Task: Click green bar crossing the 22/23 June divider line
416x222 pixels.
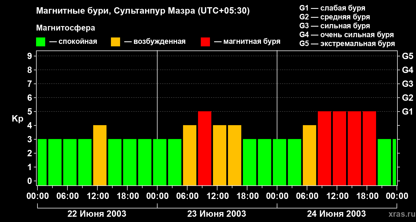Action: [x=160, y=162]
